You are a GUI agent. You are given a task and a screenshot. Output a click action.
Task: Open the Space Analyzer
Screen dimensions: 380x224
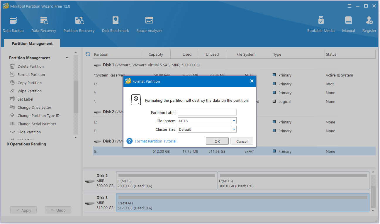click(x=149, y=24)
